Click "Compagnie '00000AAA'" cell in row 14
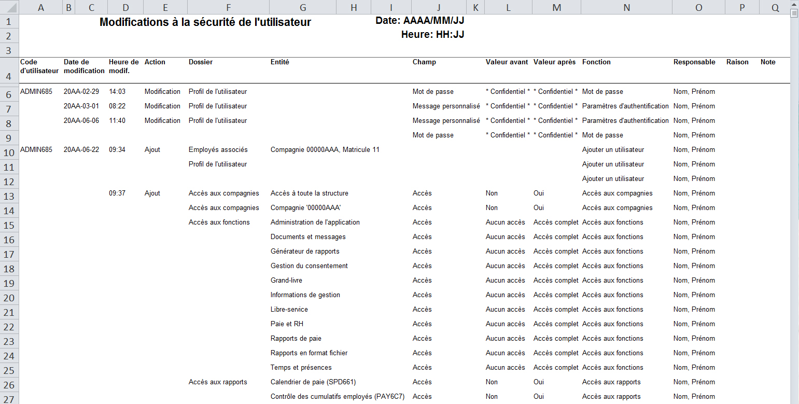This screenshot has height=404, width=799. point(305,208)
